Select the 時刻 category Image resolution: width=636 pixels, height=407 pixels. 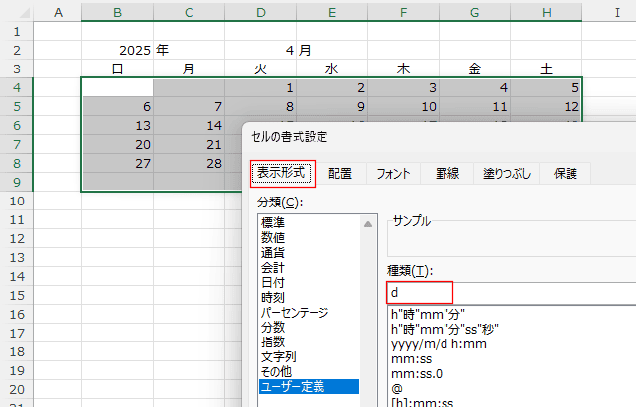click(x=273, y=297)
